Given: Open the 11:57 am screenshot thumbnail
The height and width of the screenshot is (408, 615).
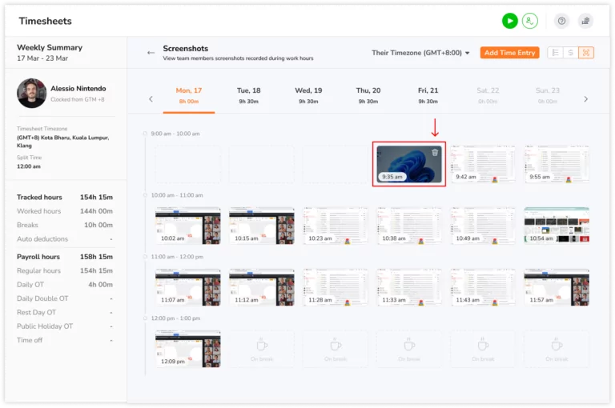Looking at the screenshot, I should point(557,287).
